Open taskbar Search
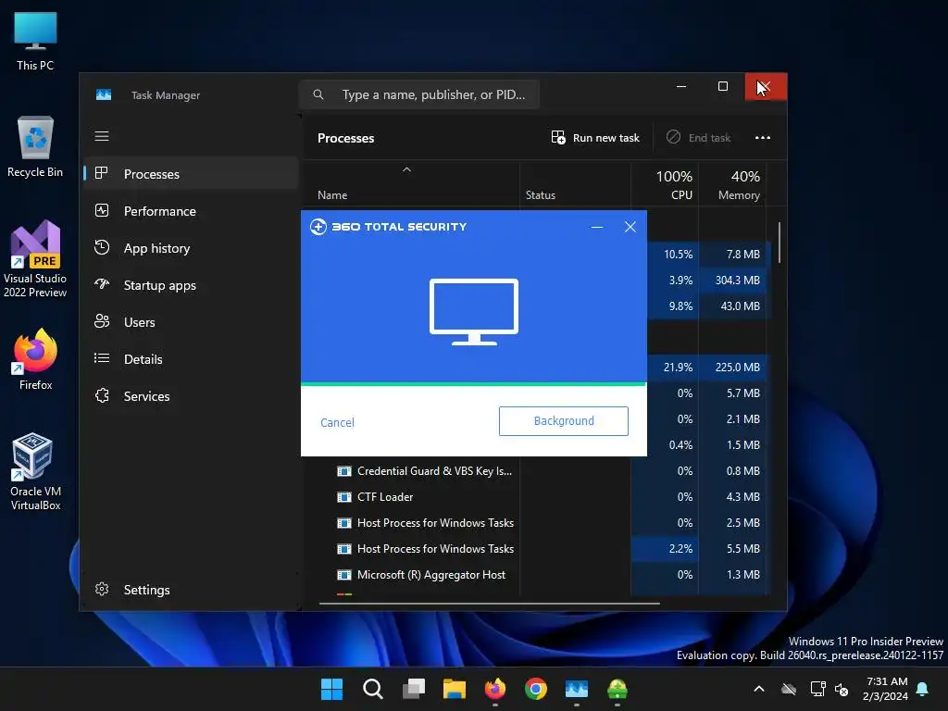 372,689
